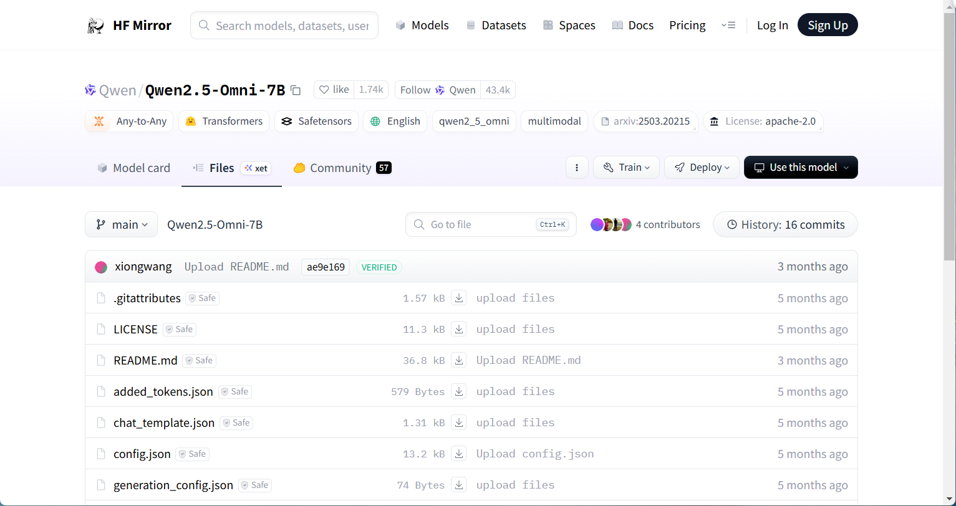Download chat_template.json file
956x506 pixels.
(x=459, y=422)
